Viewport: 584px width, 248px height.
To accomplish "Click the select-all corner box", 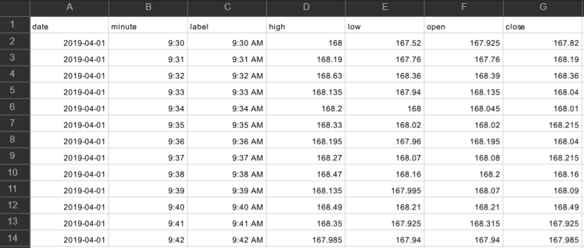I will (x=15, y=8).
